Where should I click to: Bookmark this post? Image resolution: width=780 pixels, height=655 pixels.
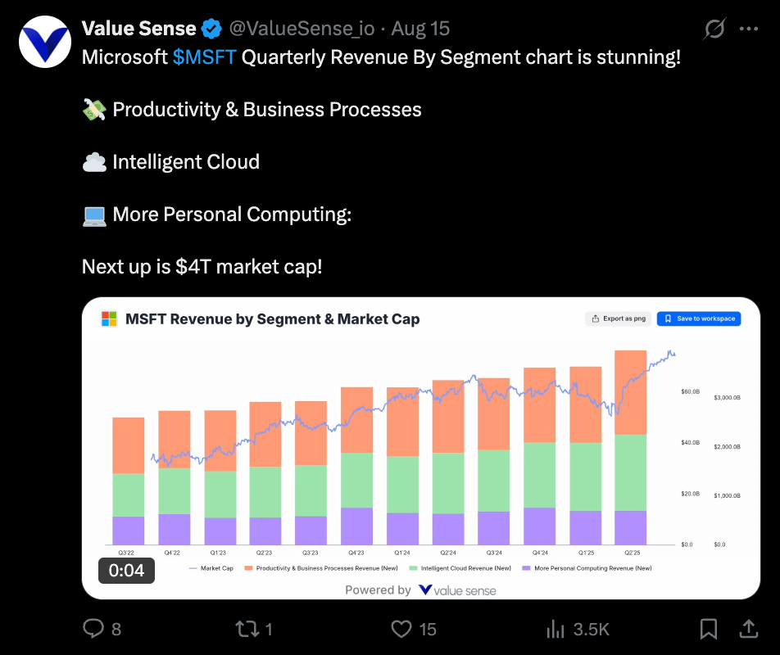(709, 629)
